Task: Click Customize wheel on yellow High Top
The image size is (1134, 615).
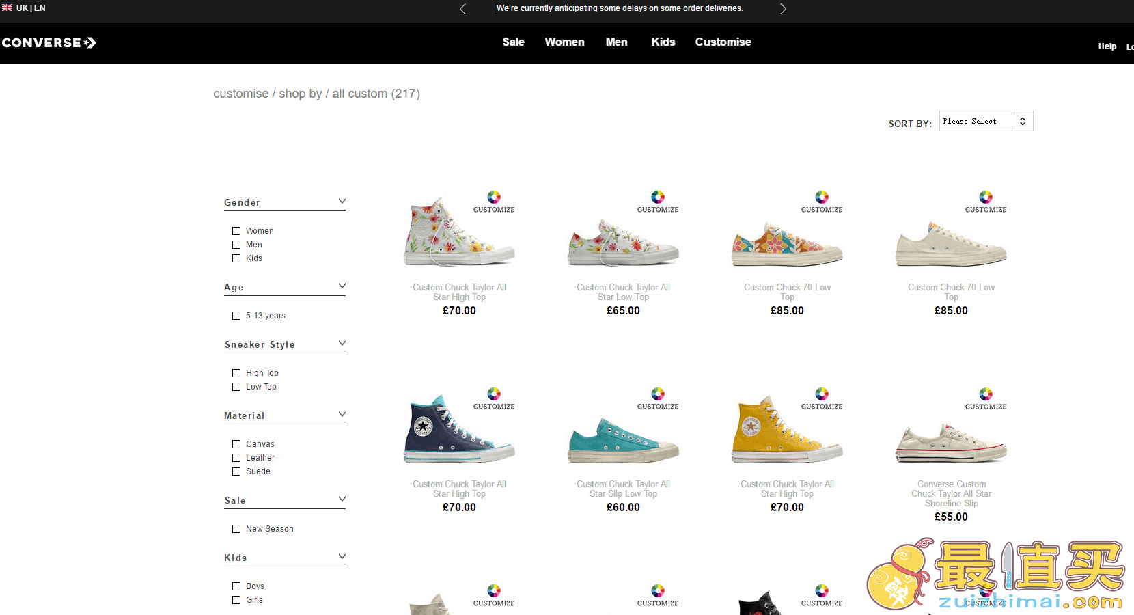Action: [x=822, y=394]
